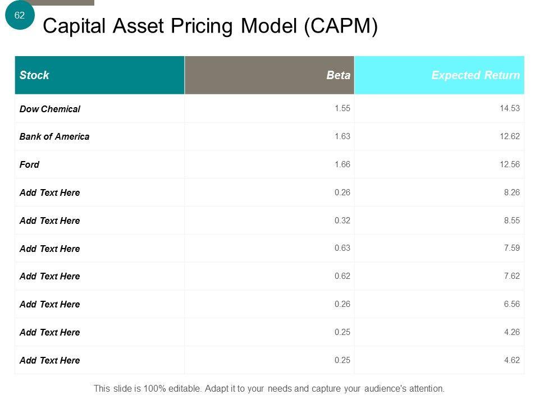Select the Dow Chemical stock cell
The height and width of the screenshot is (404, 539).
click(50, 109)
